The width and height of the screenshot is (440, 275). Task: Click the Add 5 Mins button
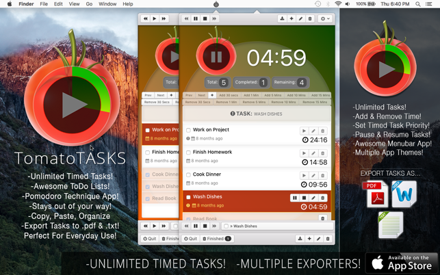(272, 95)
